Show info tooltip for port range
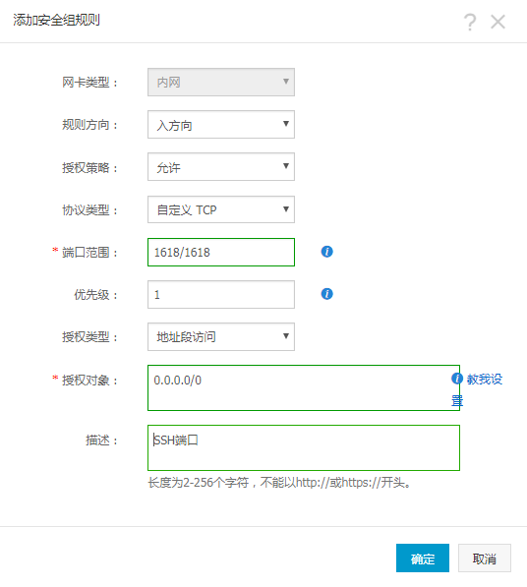Viewport: 527px width, 587px height. (x=326, y=252)
